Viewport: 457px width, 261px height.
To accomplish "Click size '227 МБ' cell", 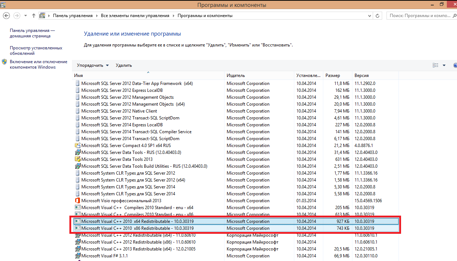I will tap(343, 125).
